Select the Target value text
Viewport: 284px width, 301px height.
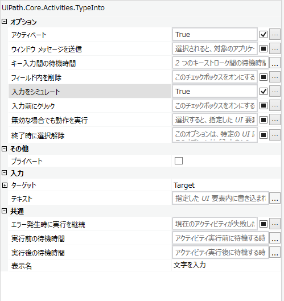[x=184, y=185]
